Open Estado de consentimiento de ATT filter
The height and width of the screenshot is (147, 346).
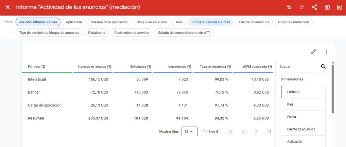184,33
